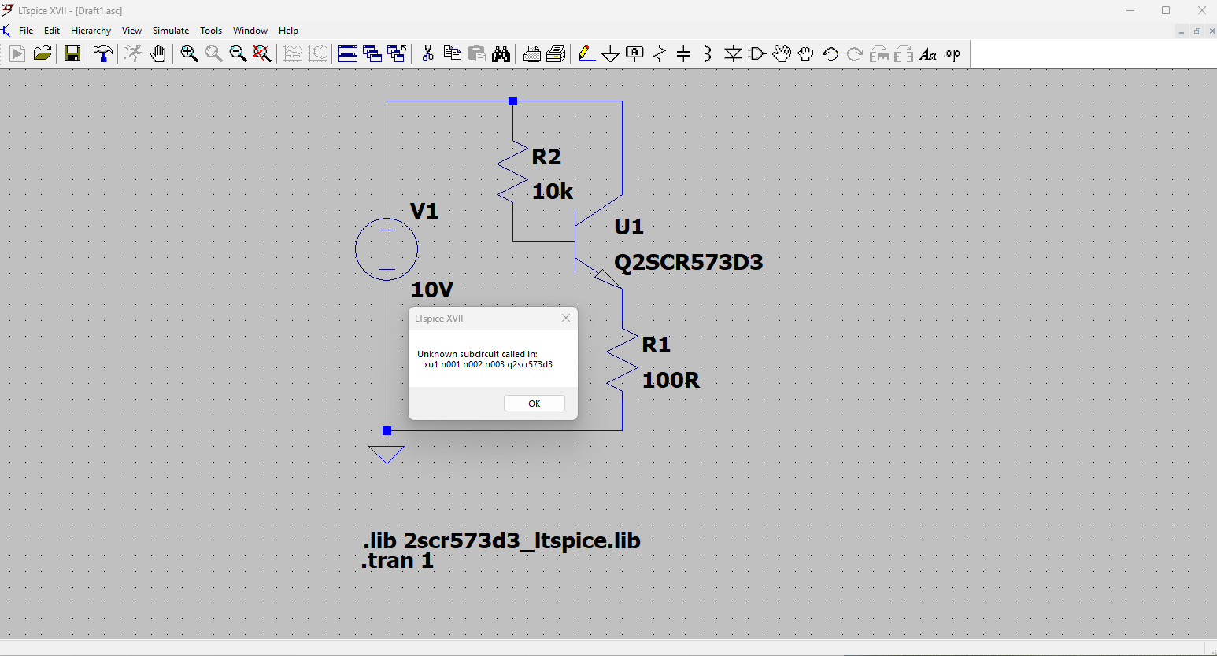The height and width of the screenshot is (656, 1217).
Task: Place a Ground symbol from toolbar
Action: pos(610,53)
